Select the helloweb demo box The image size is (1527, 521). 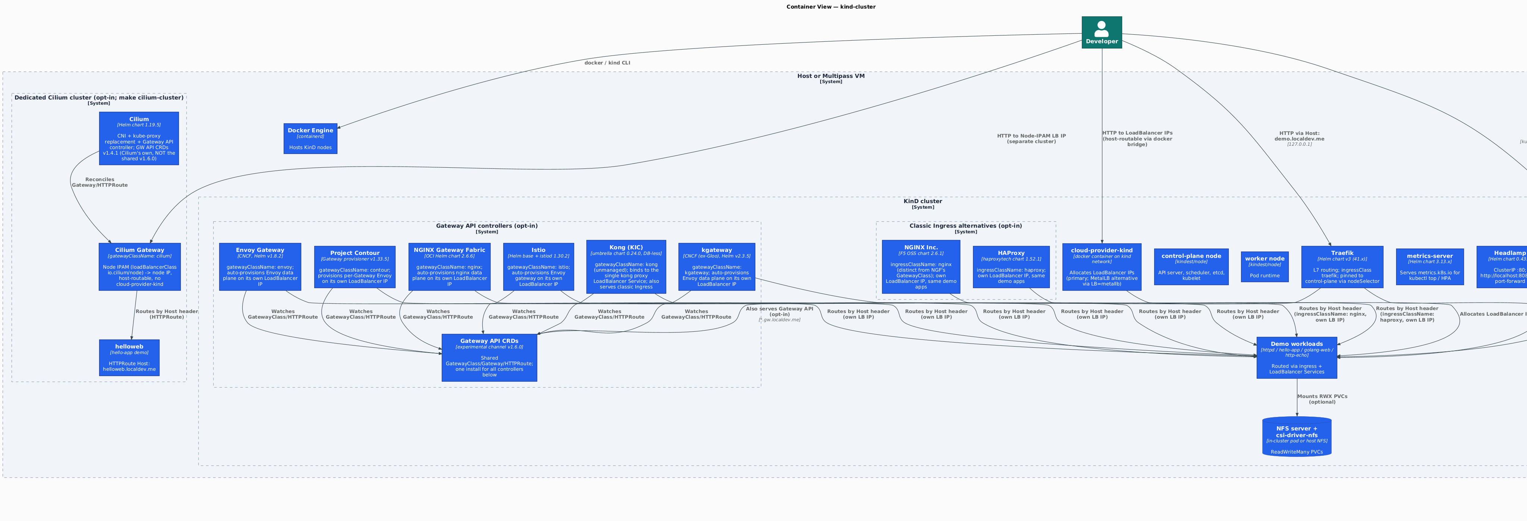[129, 358]
